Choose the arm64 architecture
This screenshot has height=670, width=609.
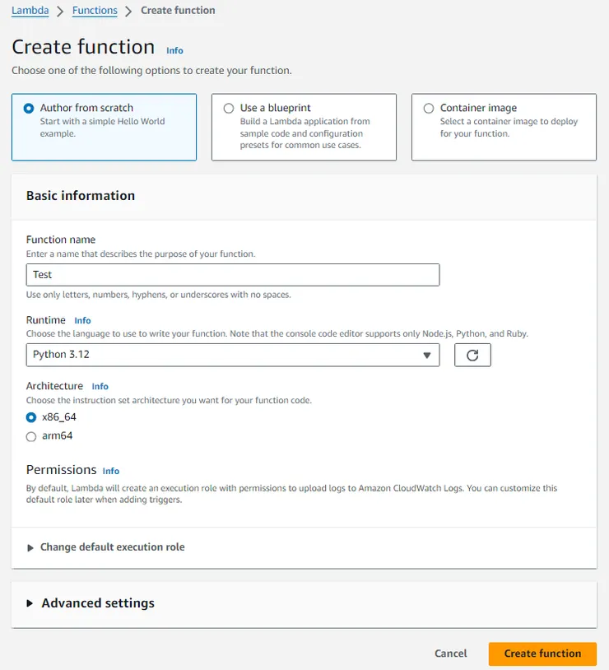click(x=31, y=436)
